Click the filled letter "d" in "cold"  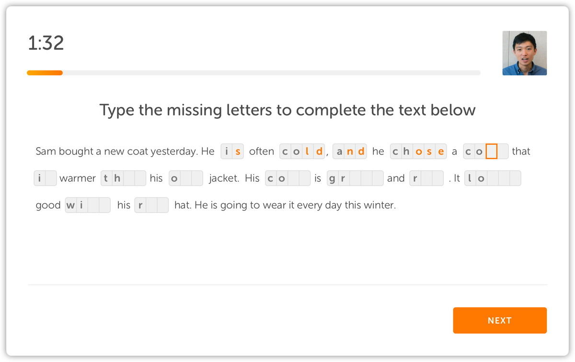[320, 152]
